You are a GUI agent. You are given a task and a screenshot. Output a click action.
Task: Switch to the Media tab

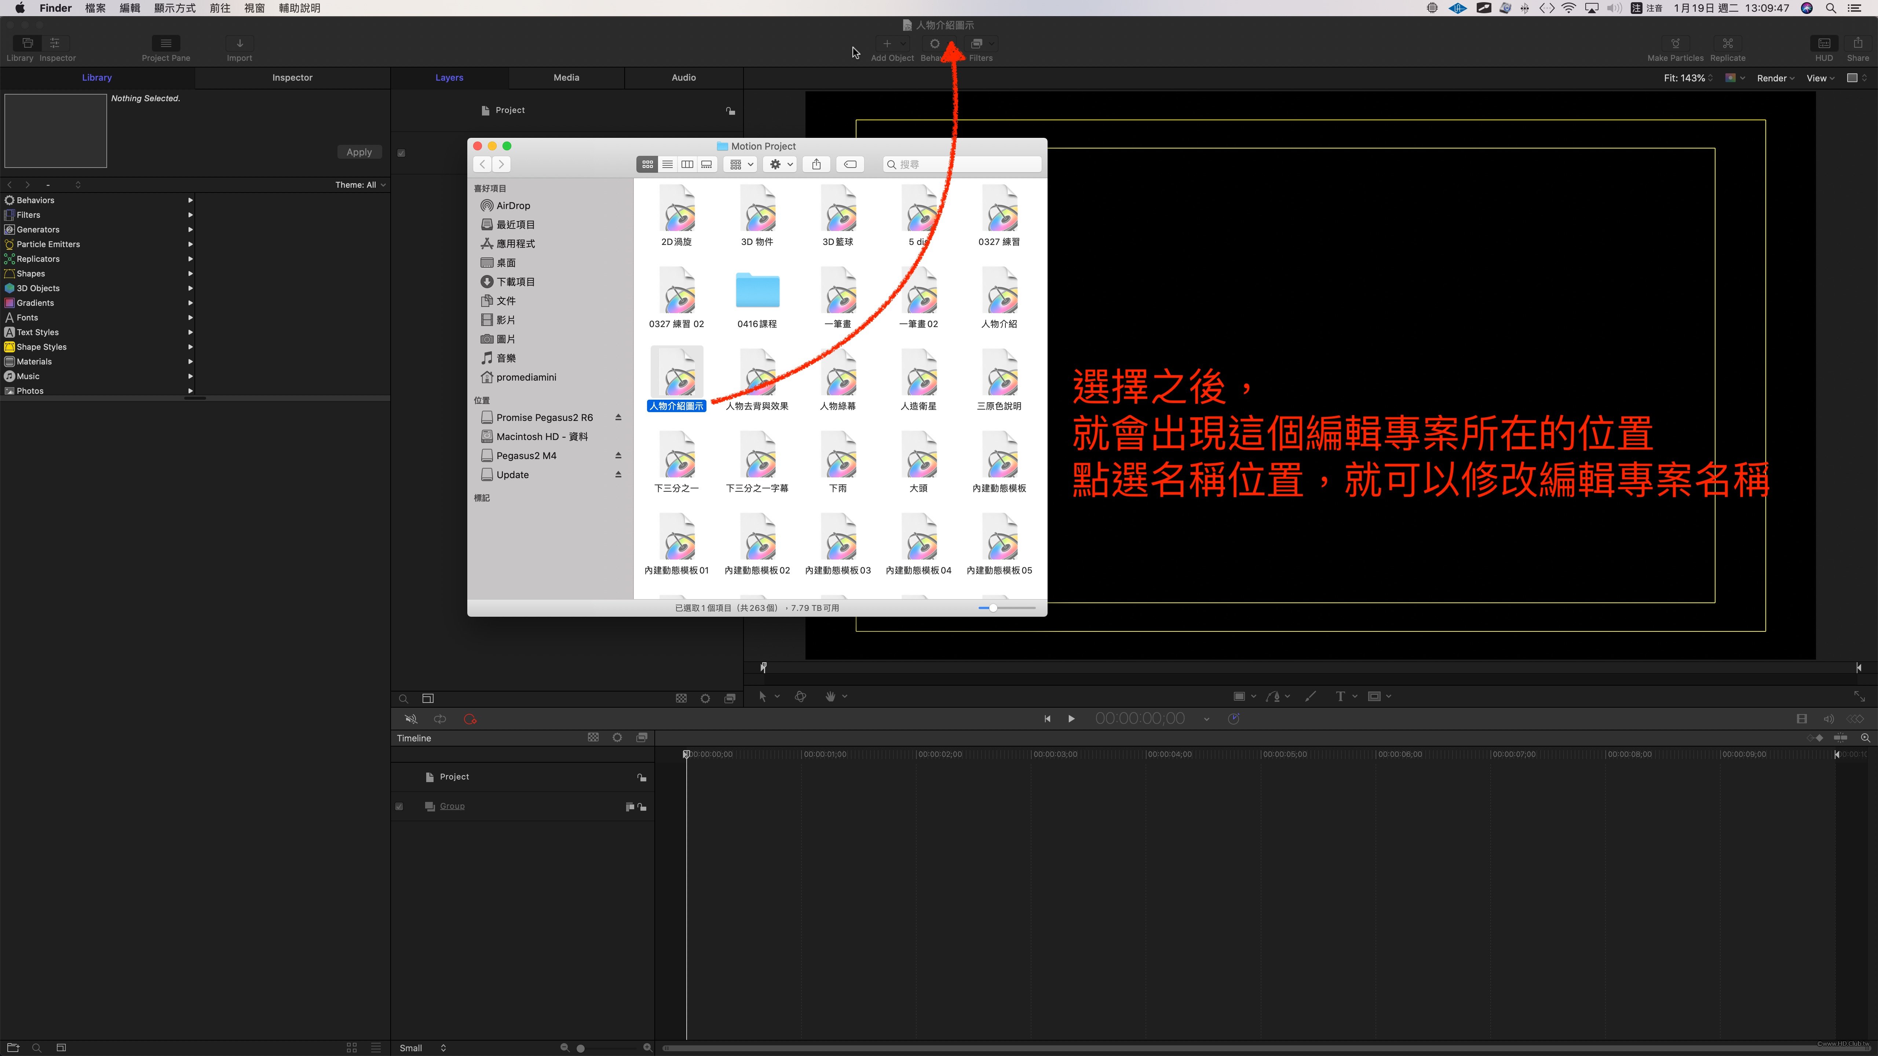tap(566, 77)
